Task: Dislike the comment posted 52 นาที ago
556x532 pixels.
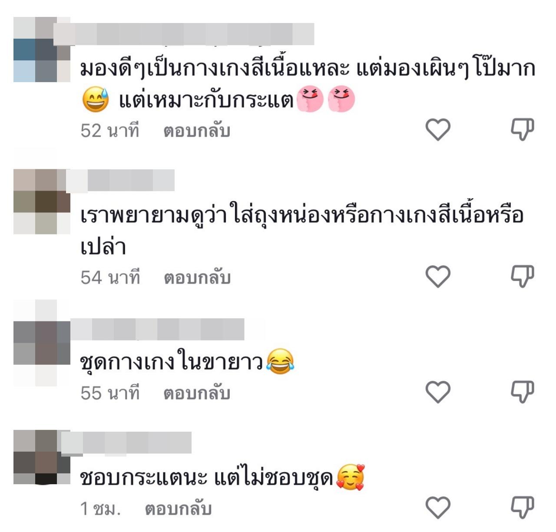Action: pyautogui.click(x=522, y=129)
